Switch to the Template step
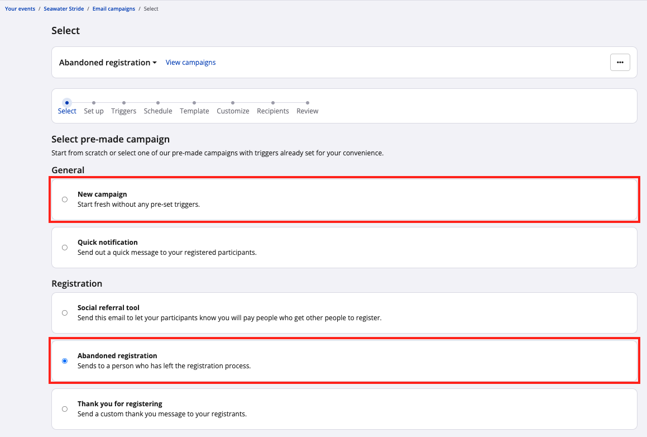 [x=194, y=111]
